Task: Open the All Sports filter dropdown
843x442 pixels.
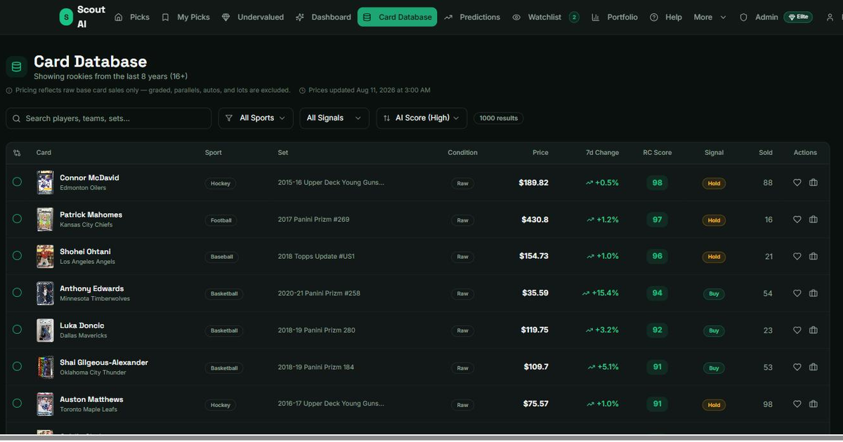Action: pos(256,118)
